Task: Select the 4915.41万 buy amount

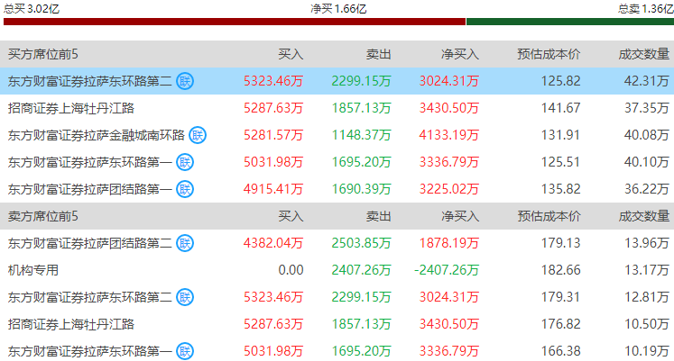Action: pyautogui.click(x=273, y=189)
